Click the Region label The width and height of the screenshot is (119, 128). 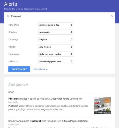click(12, 47)
